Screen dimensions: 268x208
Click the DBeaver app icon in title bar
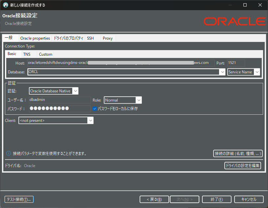click(6, 5)
